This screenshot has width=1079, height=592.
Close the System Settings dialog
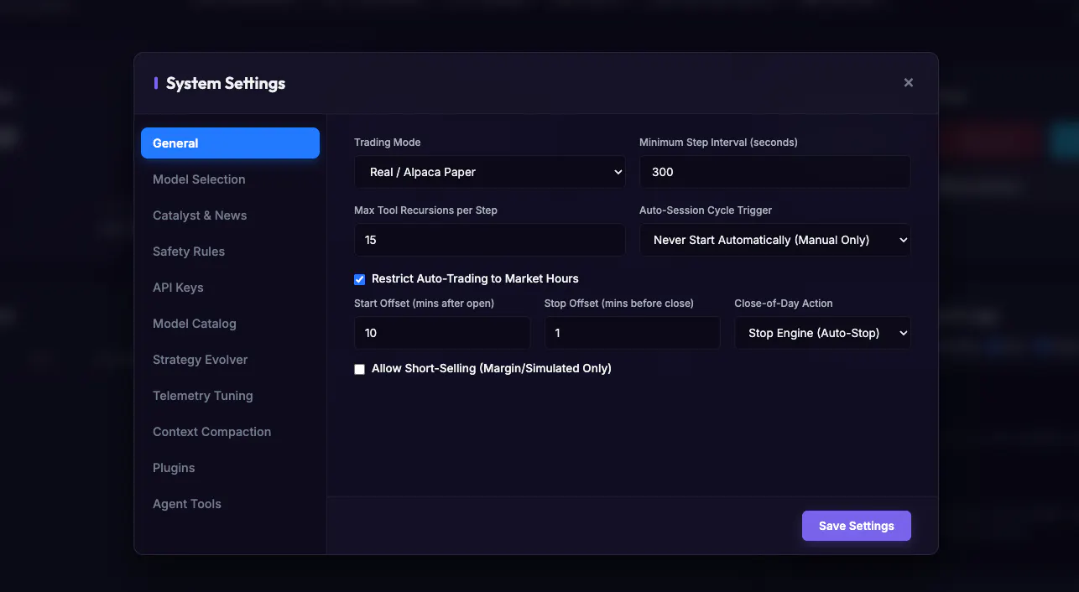coord(908,82)
